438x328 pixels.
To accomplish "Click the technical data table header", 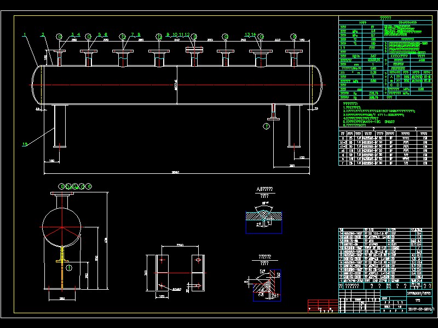I will click(x=385, y=18).
